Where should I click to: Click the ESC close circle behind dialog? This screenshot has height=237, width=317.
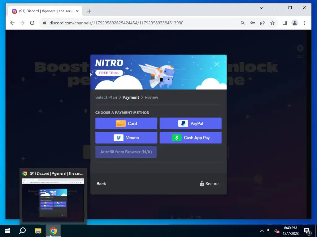[300, 48]
